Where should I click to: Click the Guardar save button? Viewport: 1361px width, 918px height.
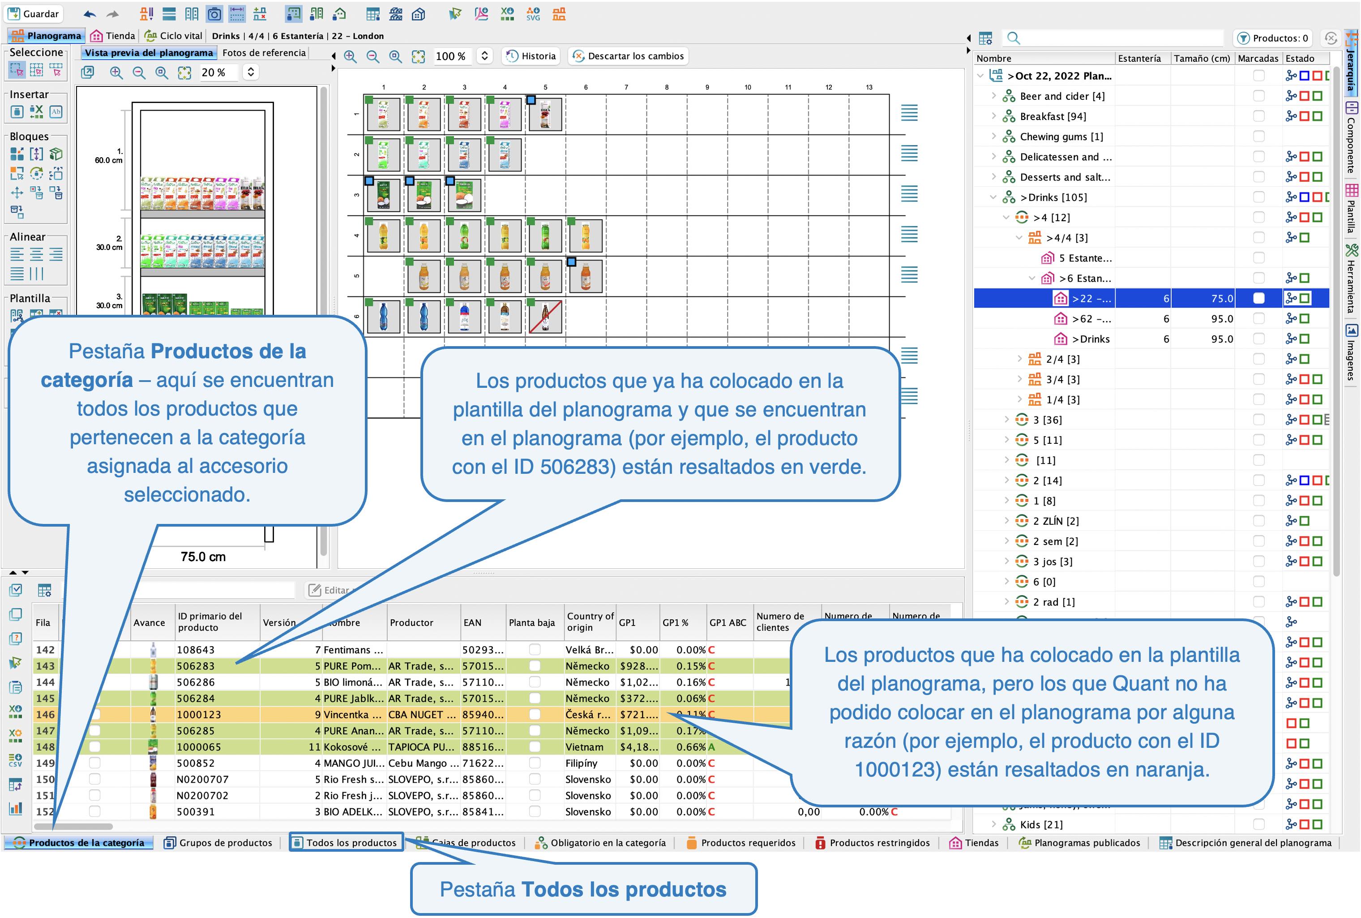[34, 13]
